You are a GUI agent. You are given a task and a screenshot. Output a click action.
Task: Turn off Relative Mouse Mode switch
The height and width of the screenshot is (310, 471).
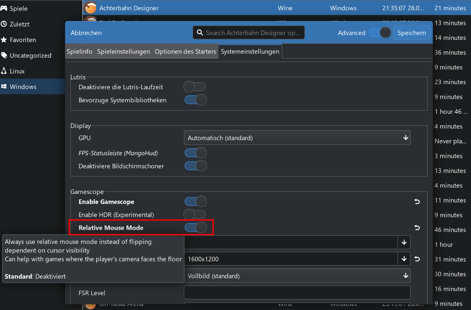point(195,227)
